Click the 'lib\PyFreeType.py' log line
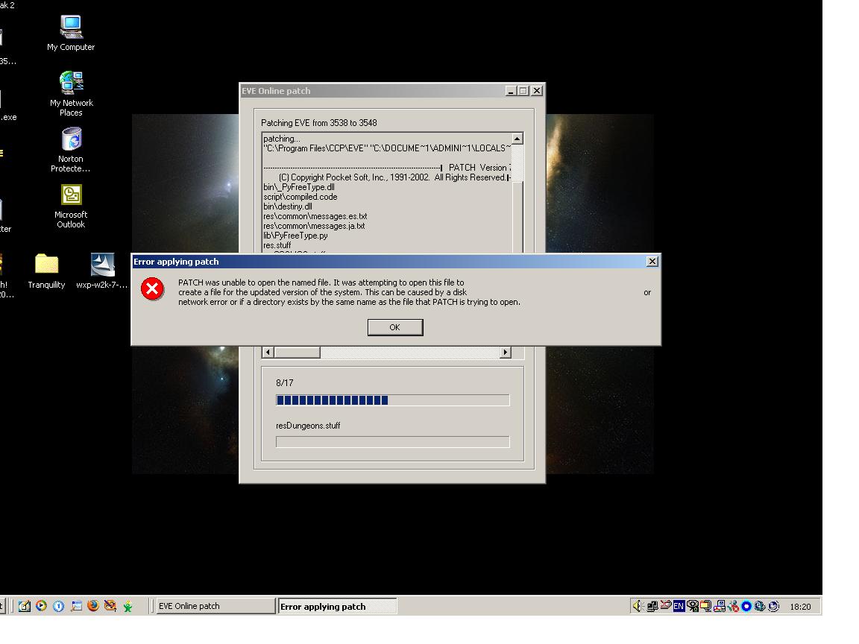 [x=295, y=236]
